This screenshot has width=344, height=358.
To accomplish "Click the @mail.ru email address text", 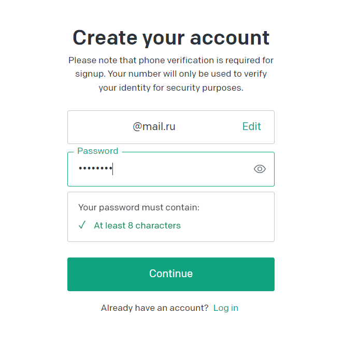I will pos(154,126).
